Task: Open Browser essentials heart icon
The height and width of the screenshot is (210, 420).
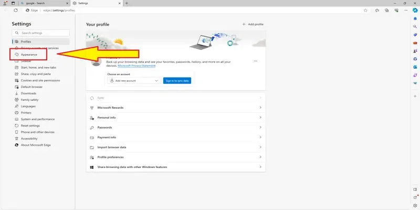Action: pyautogui.click(x=396, y=10)
